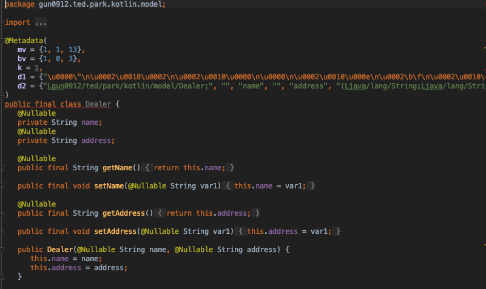Viewport: 486px width, 289px height.
Task: Click the stripe marker near the Dealer constructor line
Action: tap(485, 245)
